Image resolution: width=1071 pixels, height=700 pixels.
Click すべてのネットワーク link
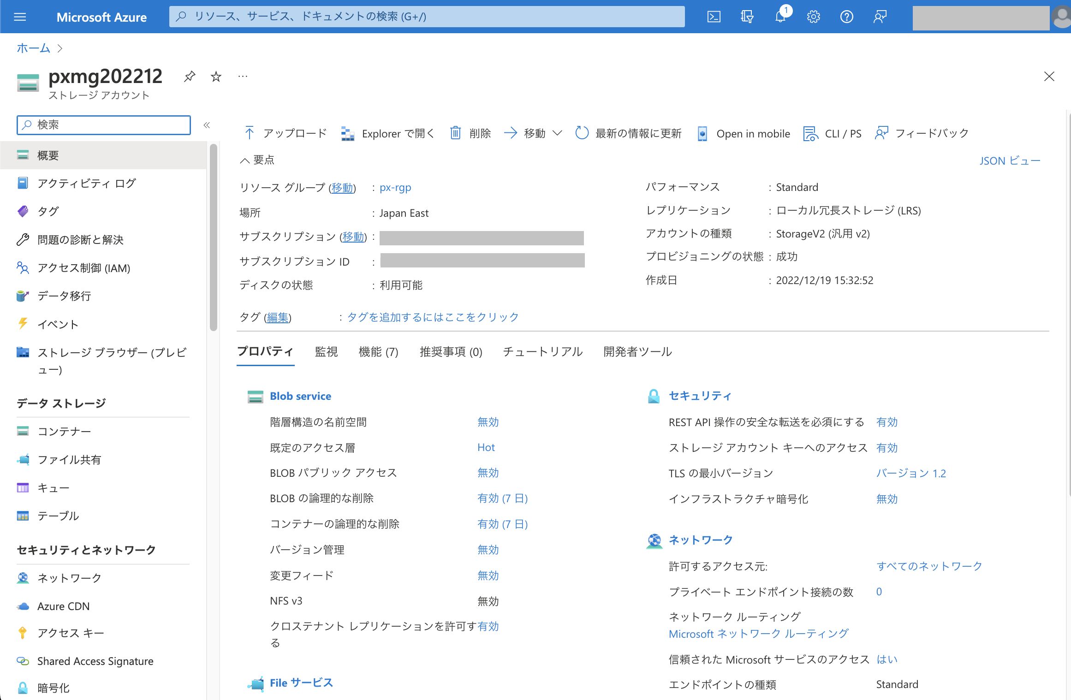(x=929, y=566)
